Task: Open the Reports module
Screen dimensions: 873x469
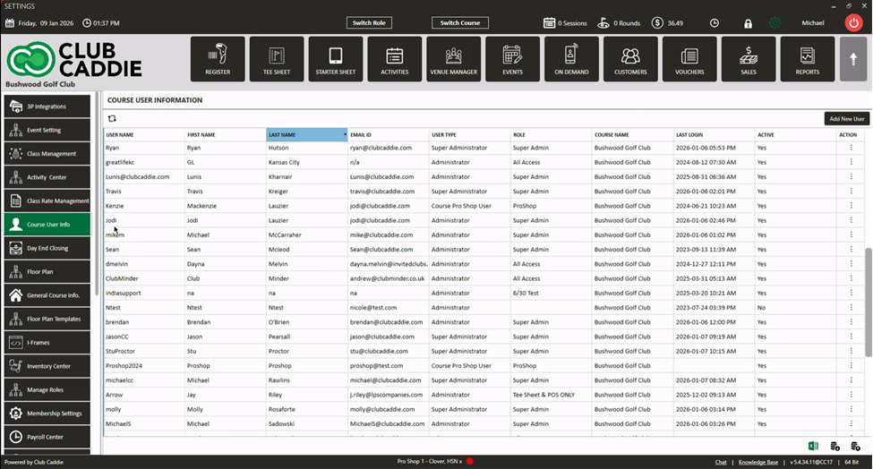Action: tap(807, 59)
